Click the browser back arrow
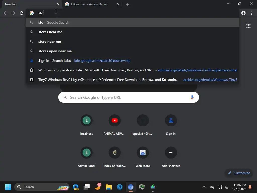 (x=6, y=13)
